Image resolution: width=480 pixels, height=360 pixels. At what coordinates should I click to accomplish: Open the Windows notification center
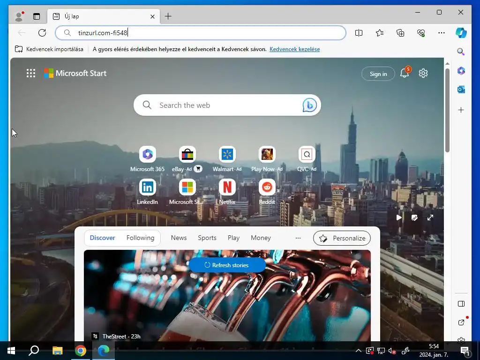coord(465,351)
